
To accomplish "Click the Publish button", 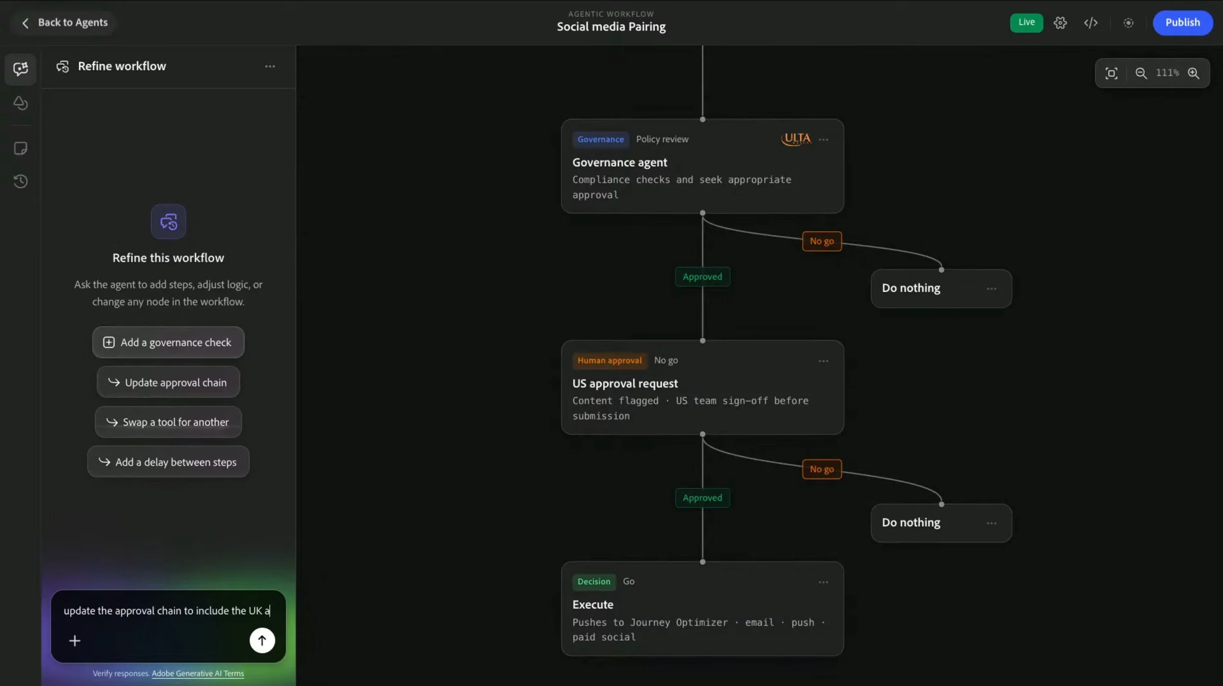I will [1182, 23].
